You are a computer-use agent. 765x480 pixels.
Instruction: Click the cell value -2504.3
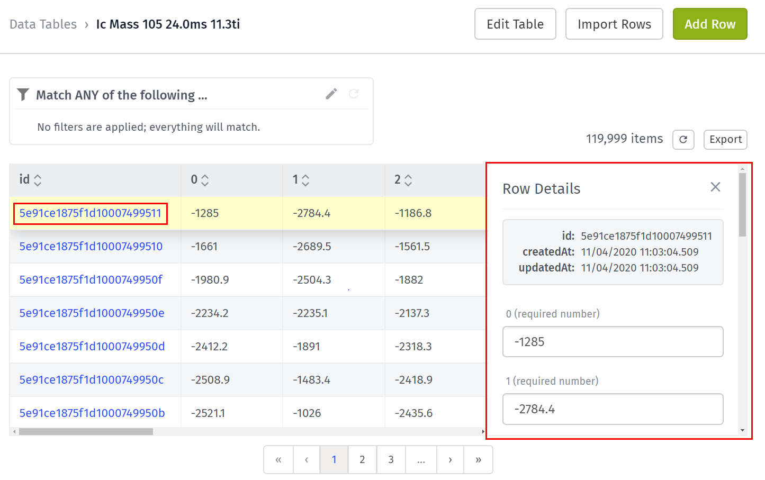point(312,280)
